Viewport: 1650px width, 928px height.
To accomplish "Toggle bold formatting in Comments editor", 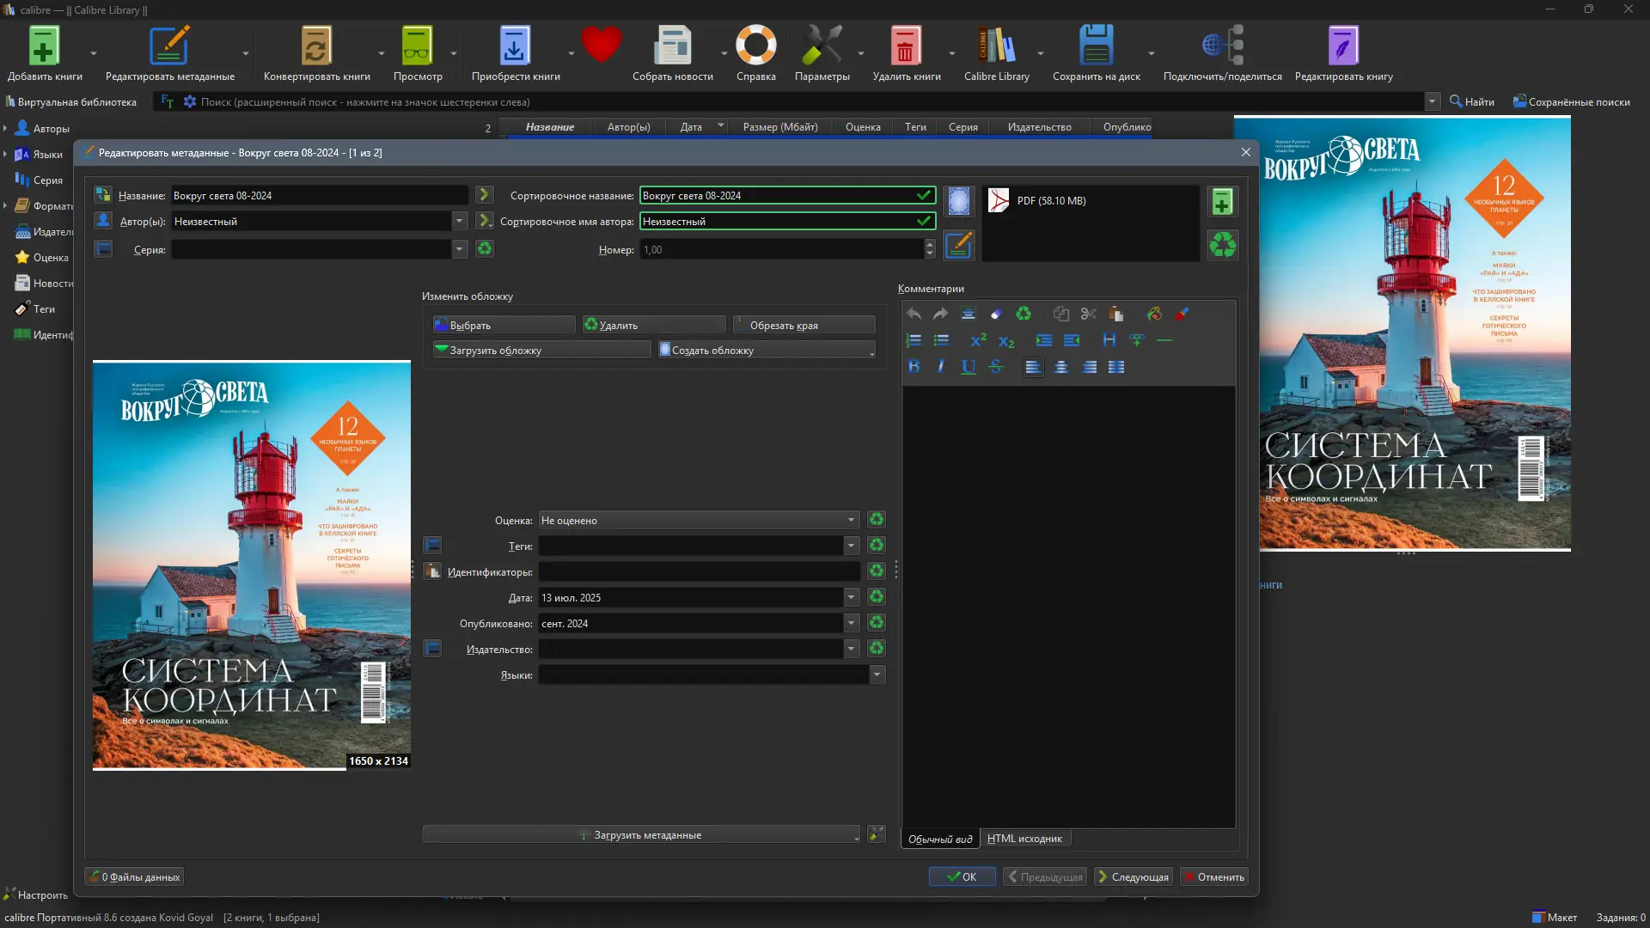I will pyautogui.click(x=914, y=367).
